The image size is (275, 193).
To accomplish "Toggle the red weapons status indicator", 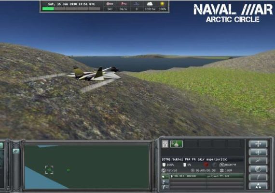I will point(206,165).
